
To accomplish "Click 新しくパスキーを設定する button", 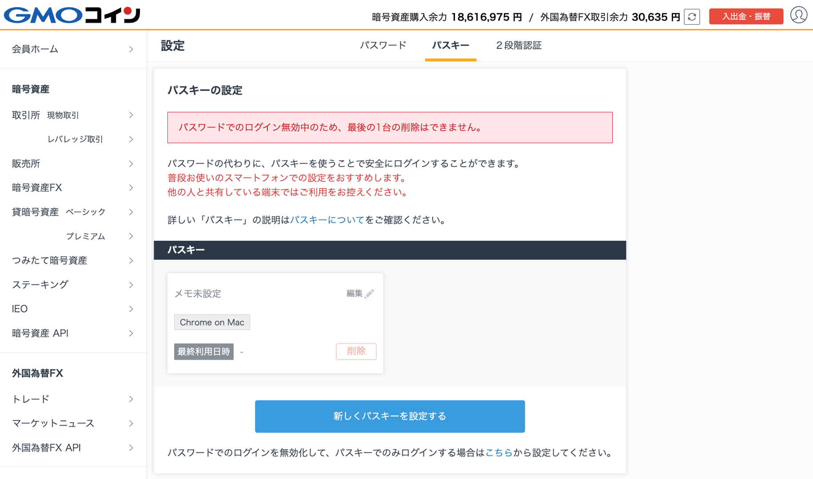I will (390, 416).
